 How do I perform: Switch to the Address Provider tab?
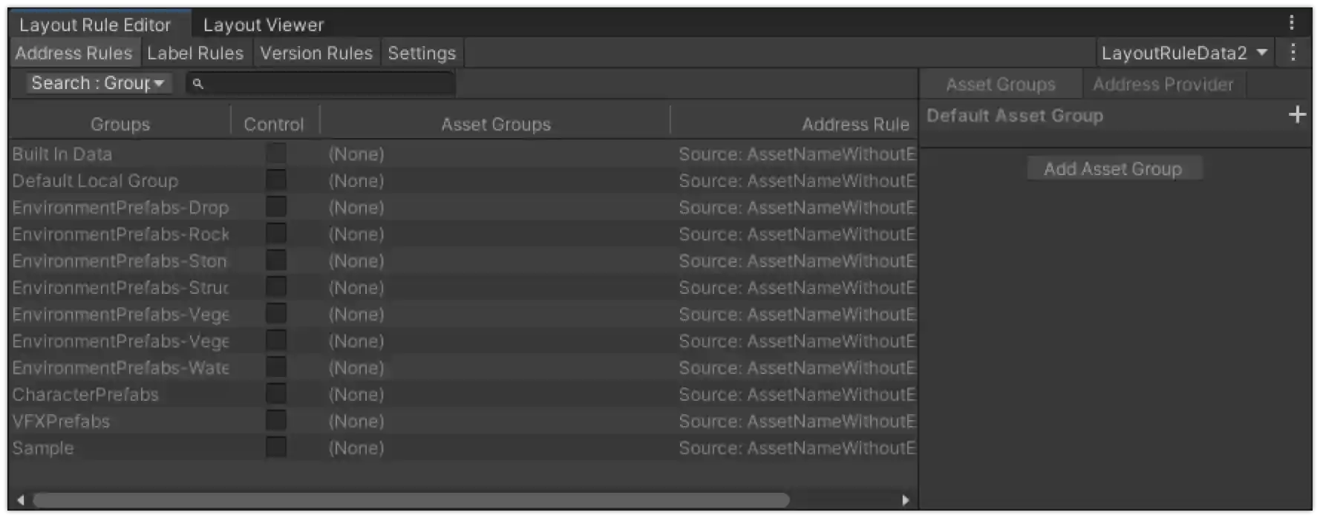1163,84
